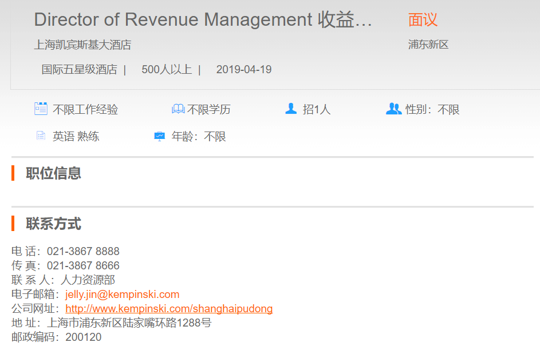The width and height of the screenshot is (540, 354).
Task: Click the document icon beside 英语 熟练
Action: 41,136
